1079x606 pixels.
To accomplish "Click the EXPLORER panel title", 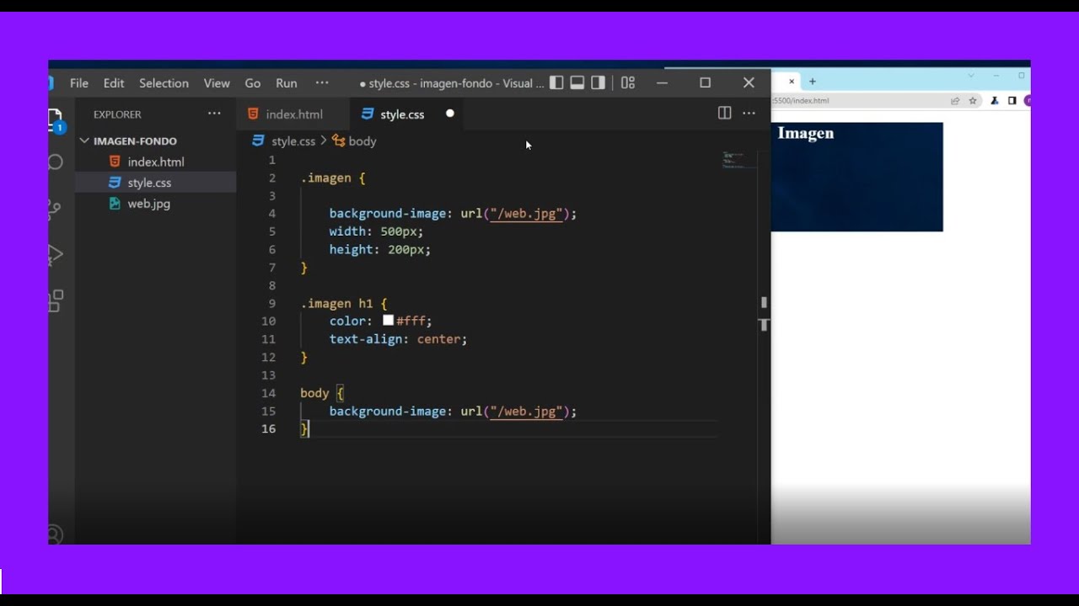I will (x=117, y=114).
